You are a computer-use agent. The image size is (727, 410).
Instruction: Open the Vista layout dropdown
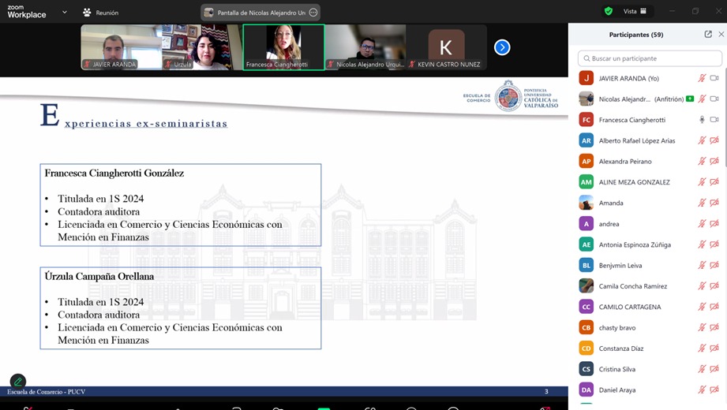635,12
